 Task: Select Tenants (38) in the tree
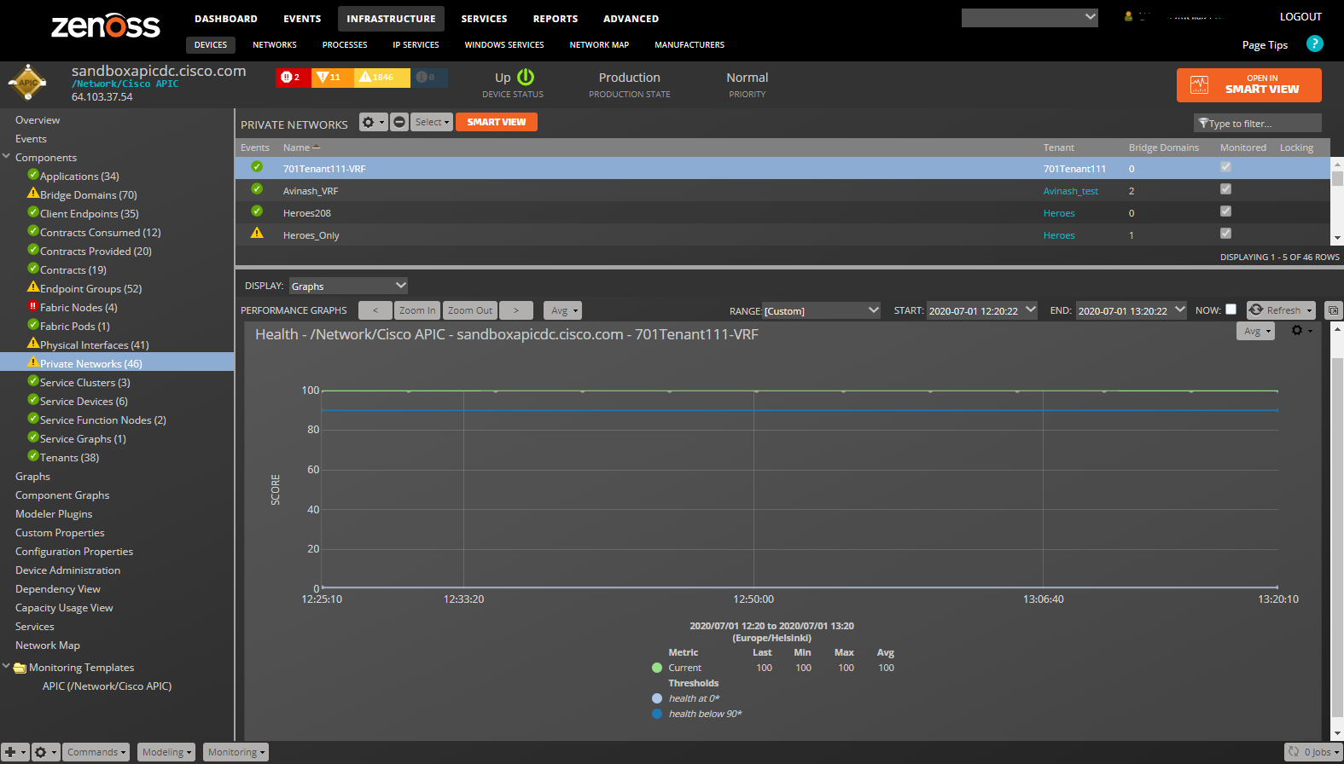69,457
